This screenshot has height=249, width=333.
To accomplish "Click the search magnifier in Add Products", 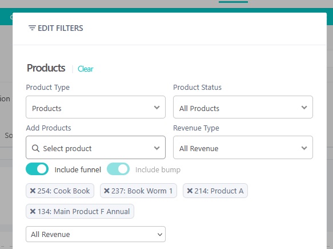I will (35, 148).
